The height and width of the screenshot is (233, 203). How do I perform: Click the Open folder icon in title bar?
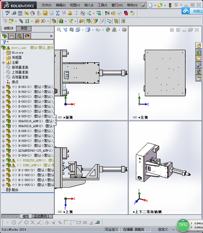click(x=160, y=5)
